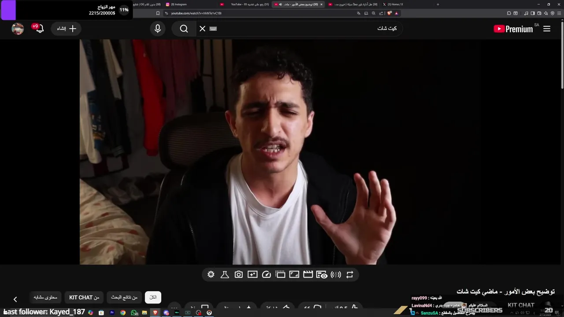Open the YouTube Premium home logo
Image resolution: width=564 pixels, height=317 pixels.
point(513,29)
